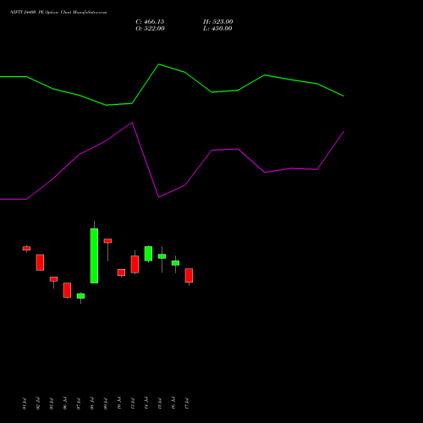Select the low value L: 450.00
Image resolution: width=423 pixels, height=423 pixels.
217,29
